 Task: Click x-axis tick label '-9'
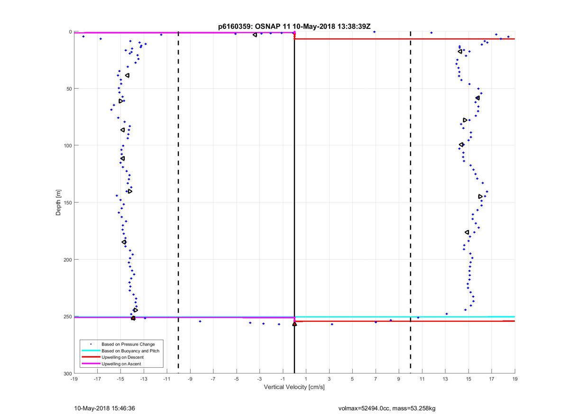click(x=190, y=379)
